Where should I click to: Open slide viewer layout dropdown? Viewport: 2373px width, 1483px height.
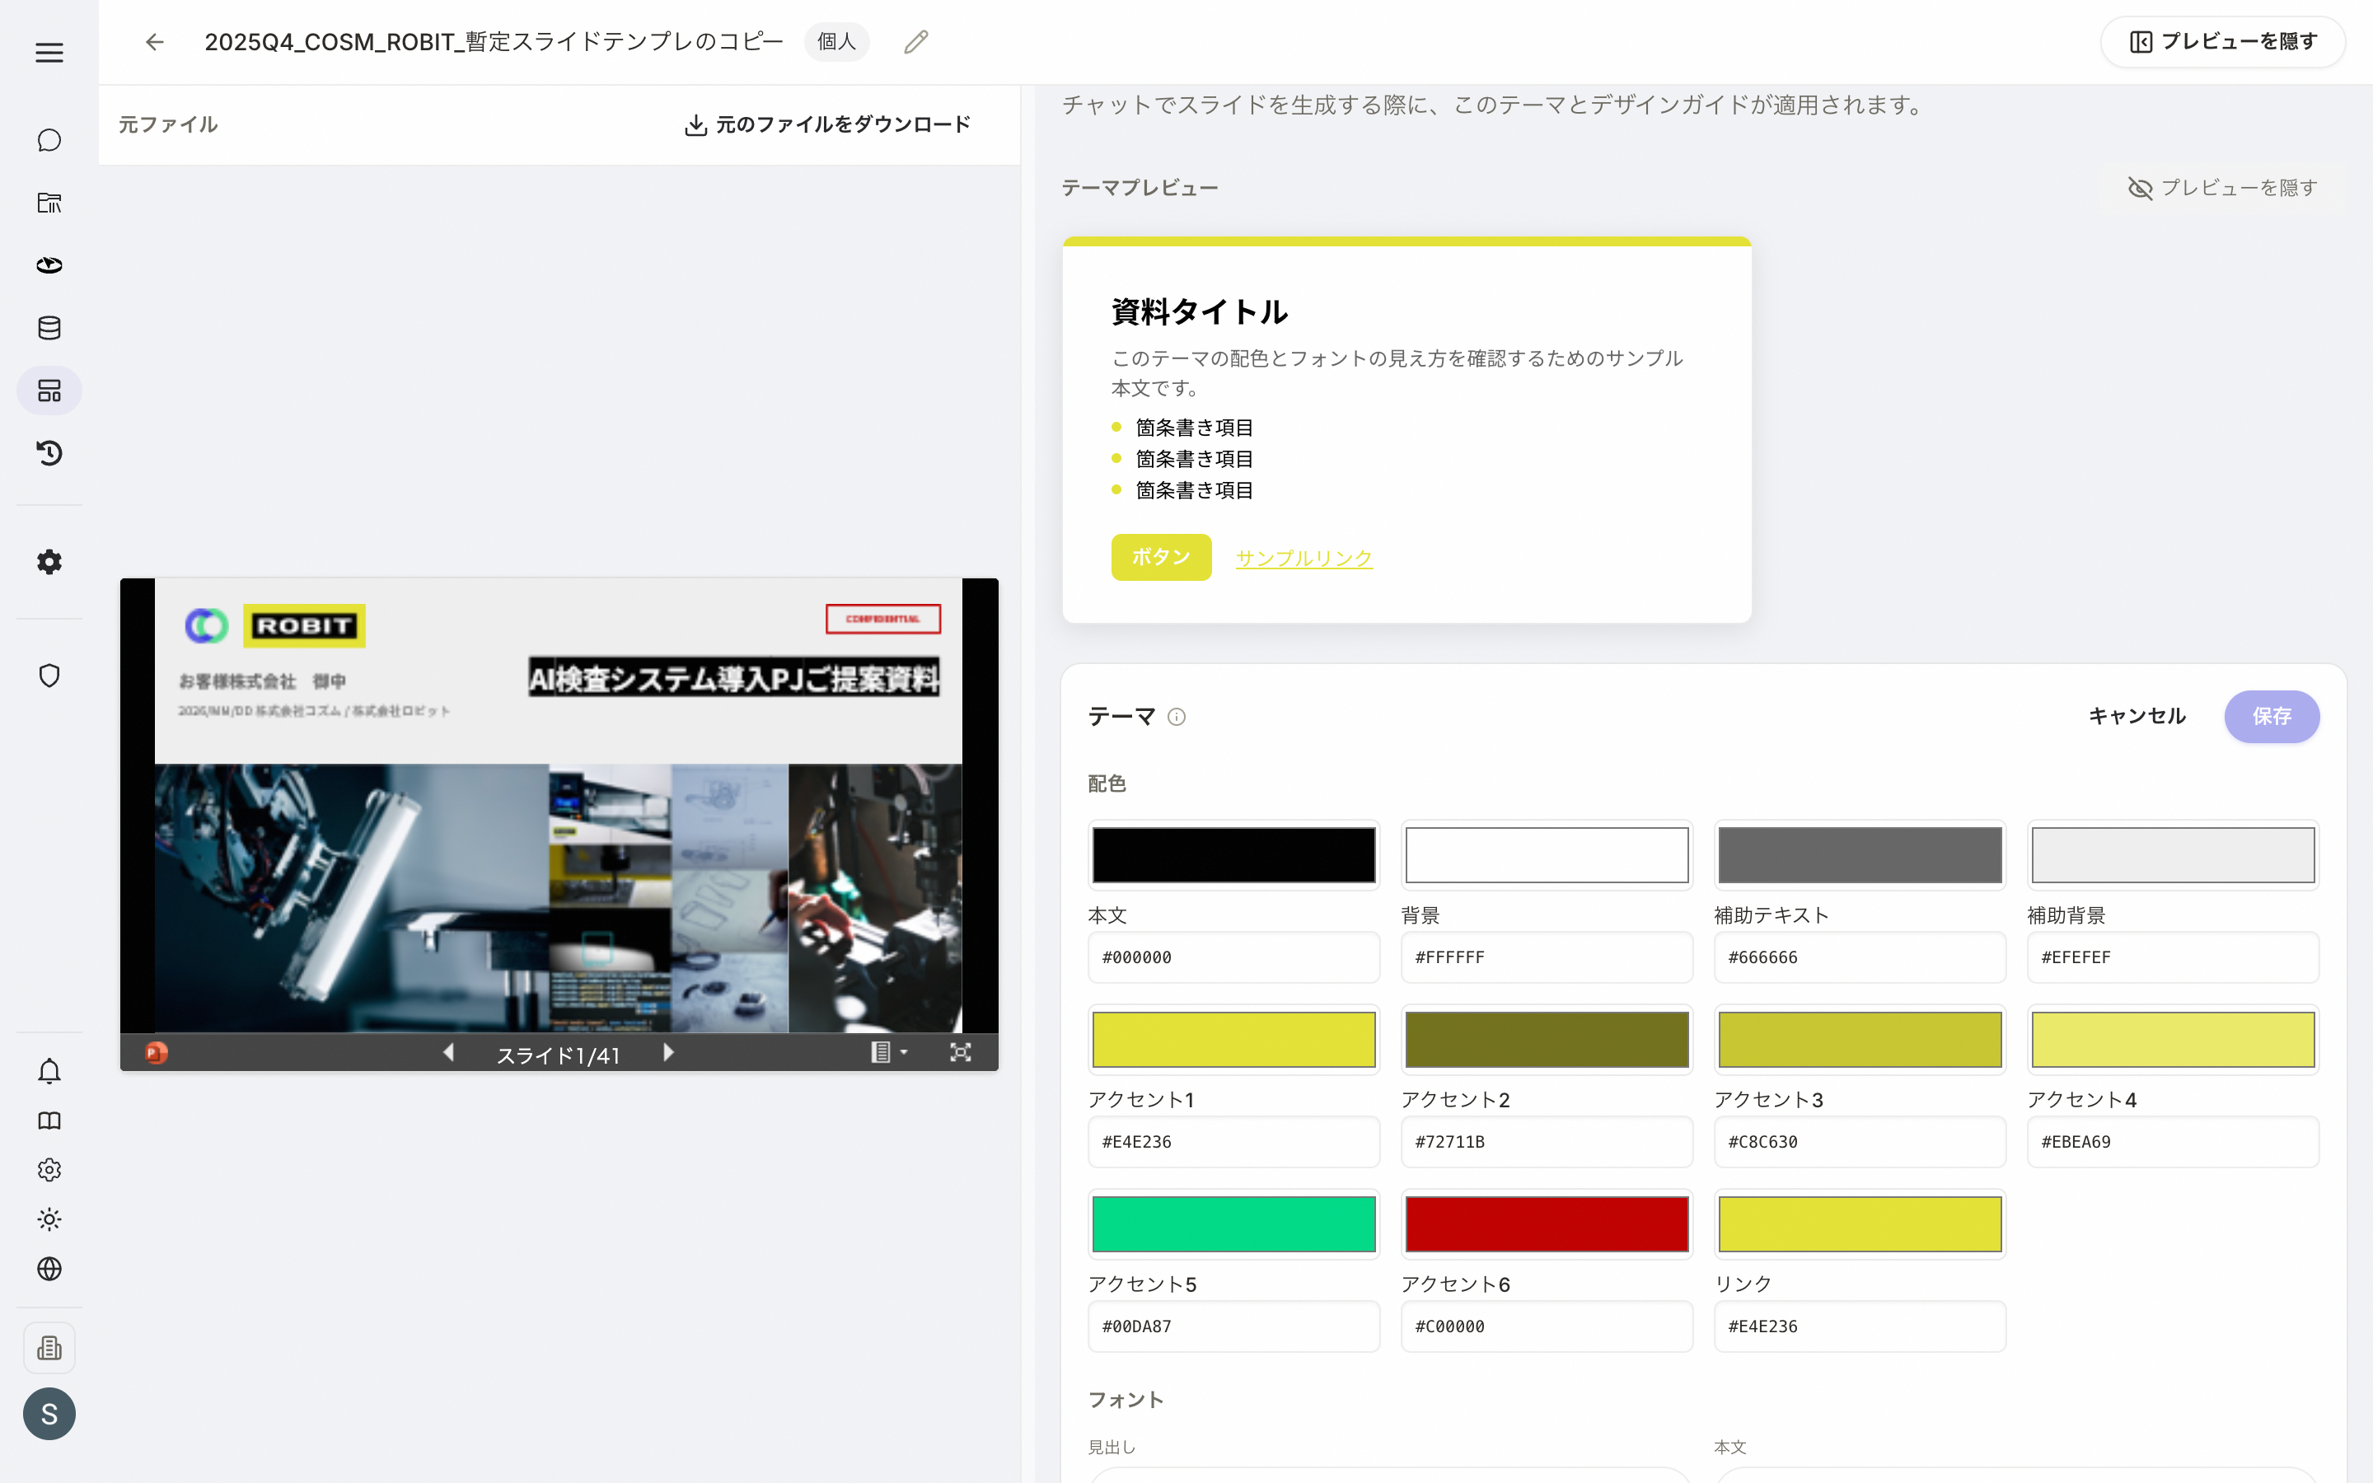pos(888,1054)
